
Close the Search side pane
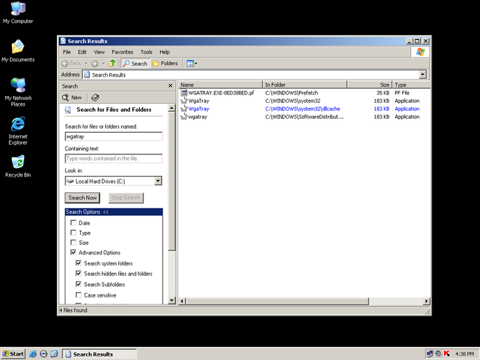pyautogui.click(x=170, y=86)
